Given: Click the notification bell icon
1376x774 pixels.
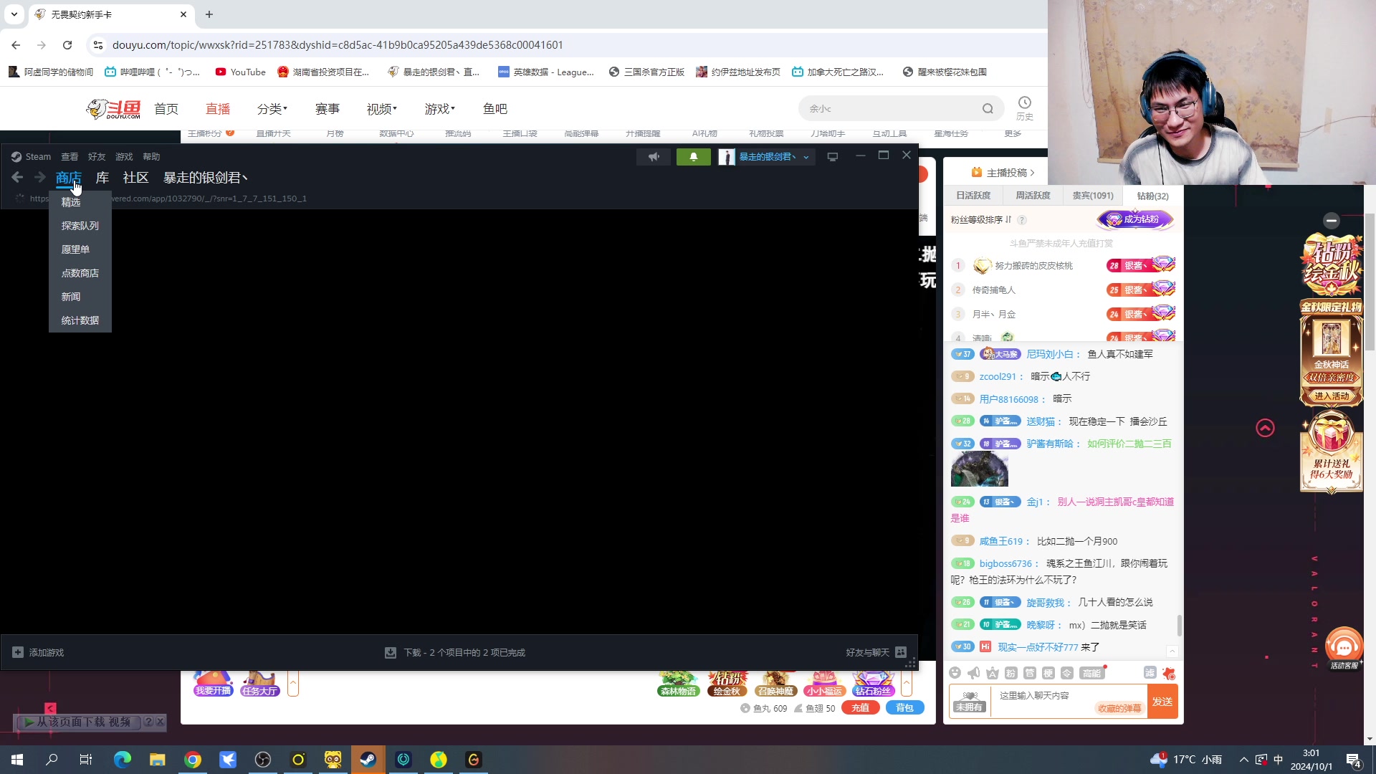Looking at the screenshot, I should 693,156.
